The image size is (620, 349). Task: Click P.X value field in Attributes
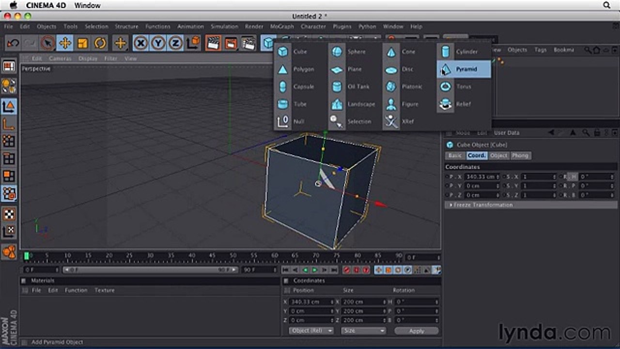tap(482, 177)
